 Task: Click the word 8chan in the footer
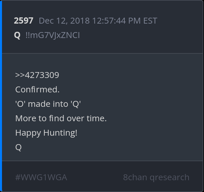click(135, 177)
